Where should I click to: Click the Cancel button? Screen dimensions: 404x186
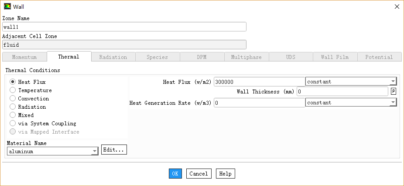pyautogui.click(x=199, y=174)
